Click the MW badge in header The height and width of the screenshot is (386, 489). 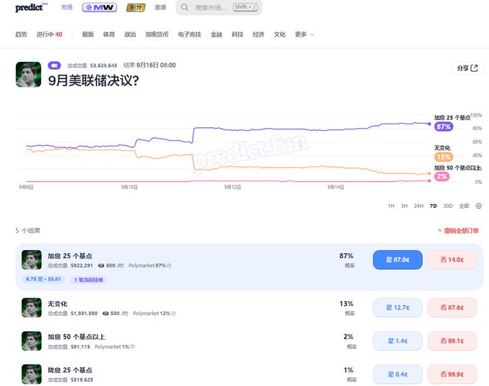tap(99, 7)
